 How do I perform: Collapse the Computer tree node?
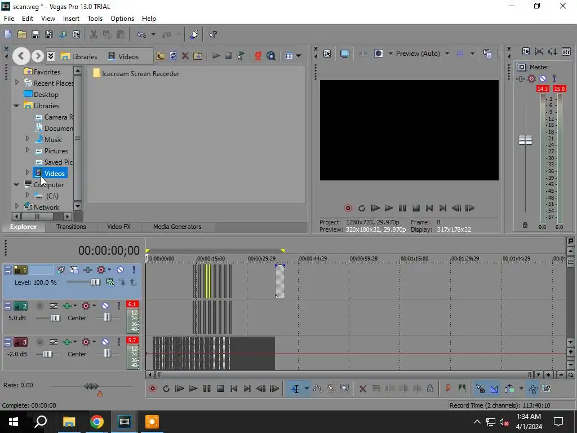tap(16, 184)
